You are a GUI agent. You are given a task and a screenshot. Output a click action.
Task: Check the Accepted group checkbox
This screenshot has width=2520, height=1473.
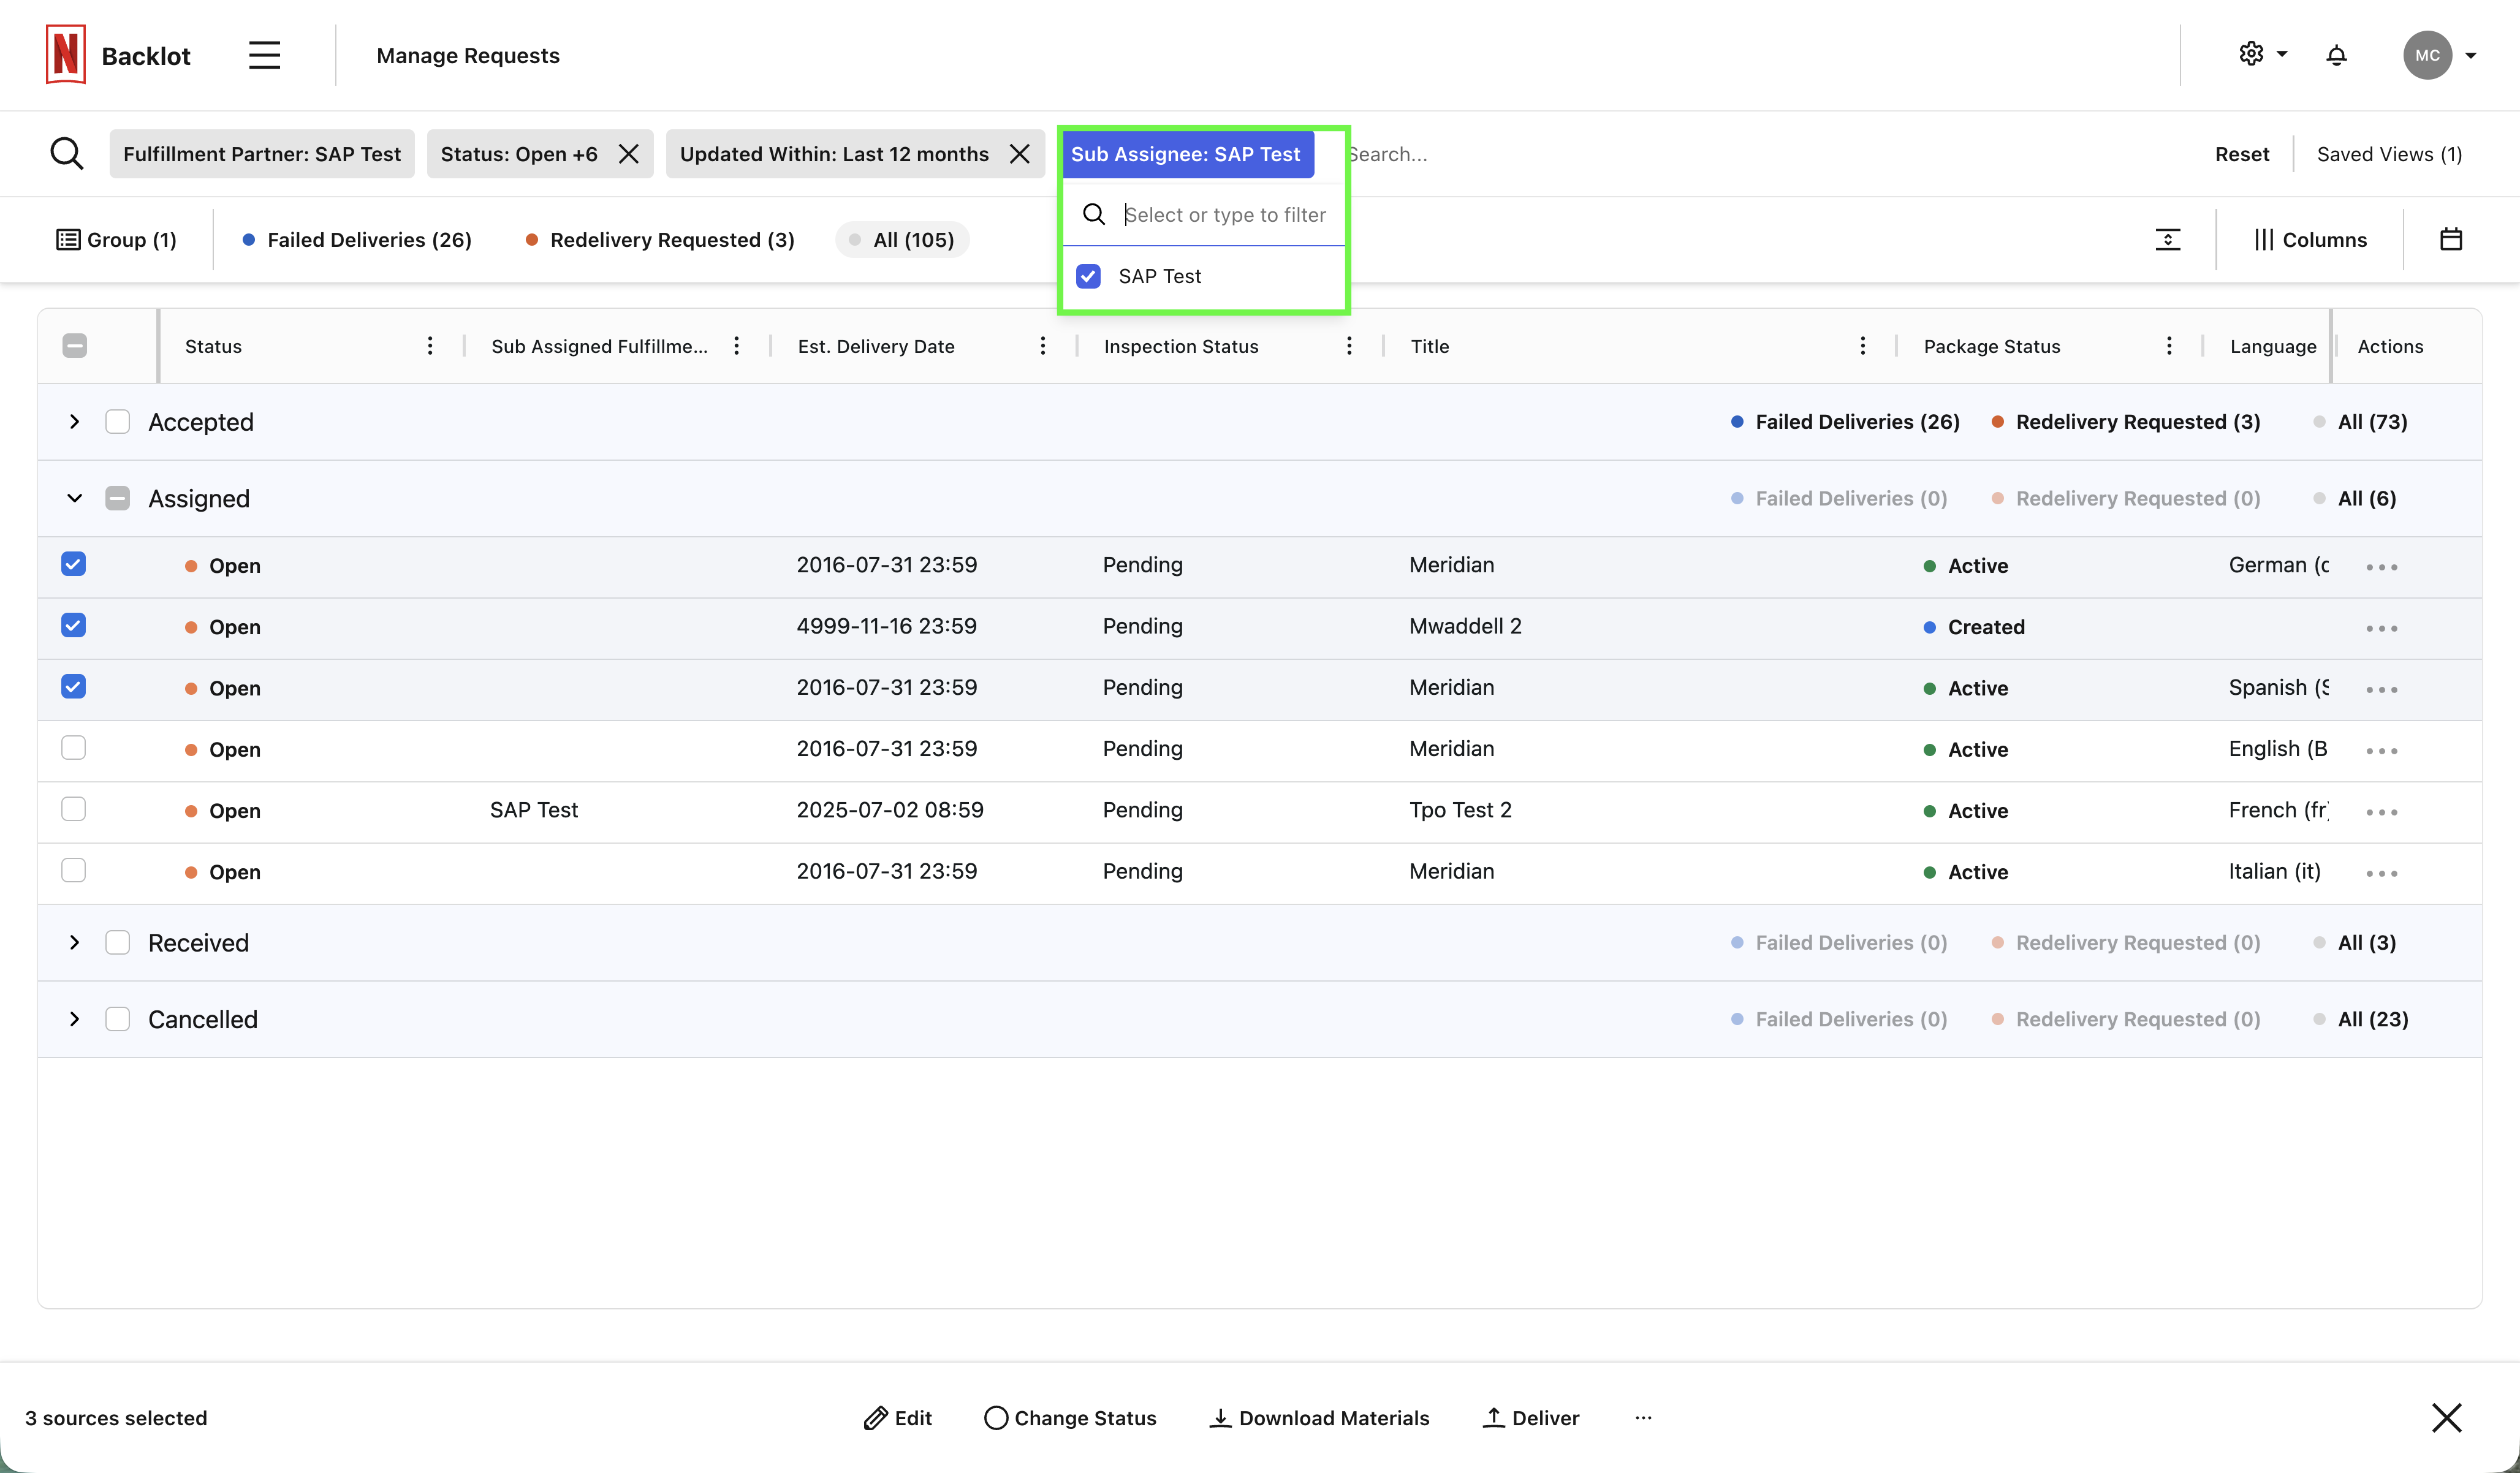point(117,422)
